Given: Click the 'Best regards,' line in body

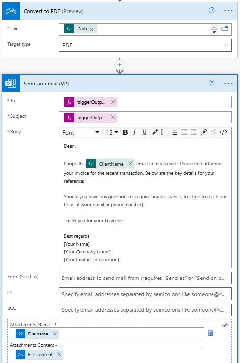Looking at the screenshot, I should 77,236.
